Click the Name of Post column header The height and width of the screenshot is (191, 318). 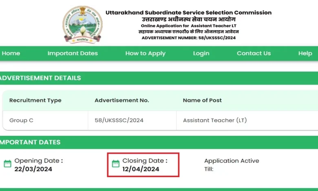pyautogui.click(x=202, y=100)
